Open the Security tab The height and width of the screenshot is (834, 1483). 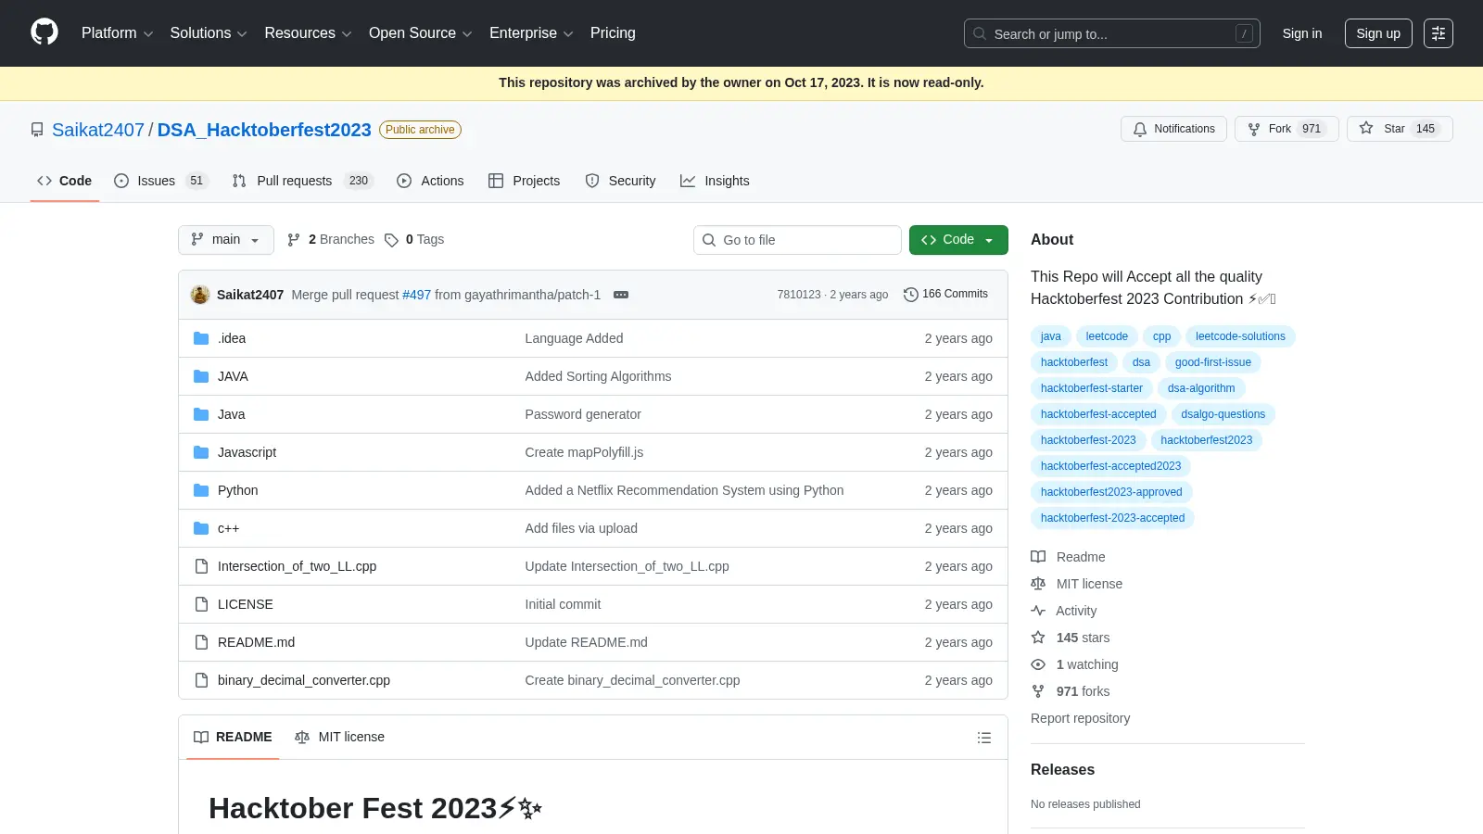[x=620, y=181]
